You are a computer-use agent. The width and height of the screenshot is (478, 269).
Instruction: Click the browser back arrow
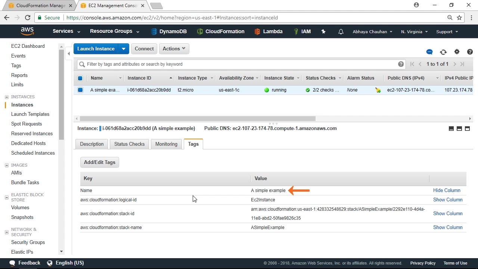pyautogui.click(x=7, y=18)
